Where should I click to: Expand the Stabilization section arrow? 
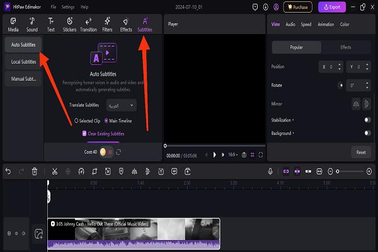pos(294,119)
